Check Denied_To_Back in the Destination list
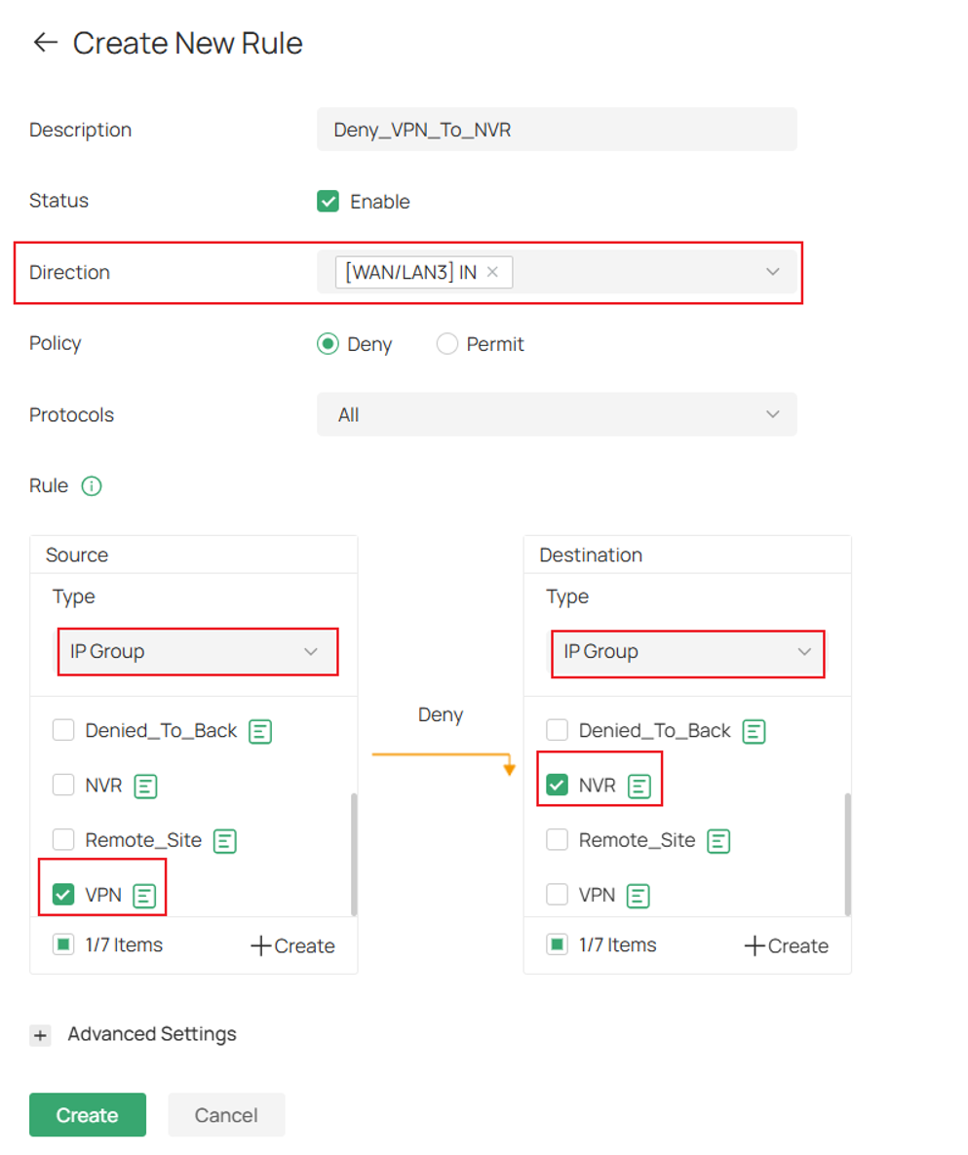 (557, 730)
